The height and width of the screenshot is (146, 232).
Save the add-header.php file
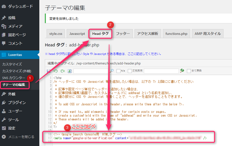[x=49, y=71]
